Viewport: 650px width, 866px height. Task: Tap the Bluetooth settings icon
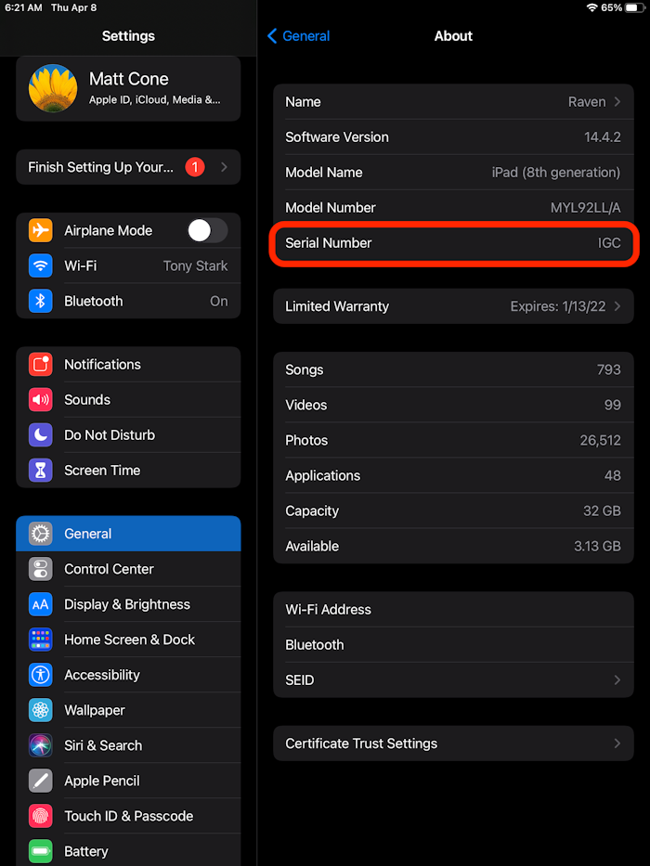[40, 301]
